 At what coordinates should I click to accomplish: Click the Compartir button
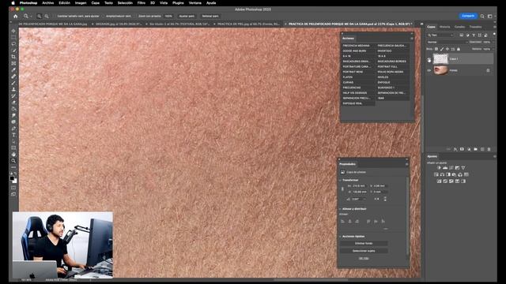pos(468,16)
